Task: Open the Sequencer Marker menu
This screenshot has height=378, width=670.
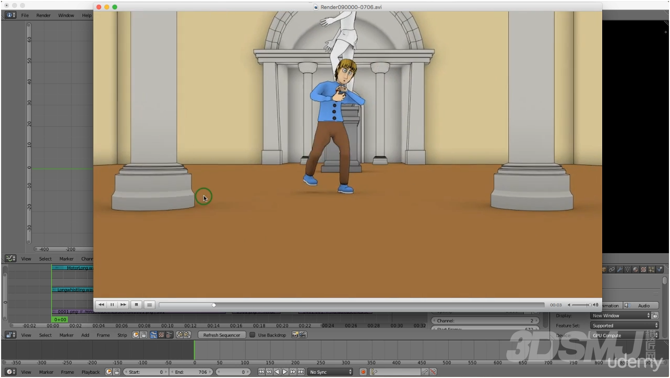Action: 66,335
